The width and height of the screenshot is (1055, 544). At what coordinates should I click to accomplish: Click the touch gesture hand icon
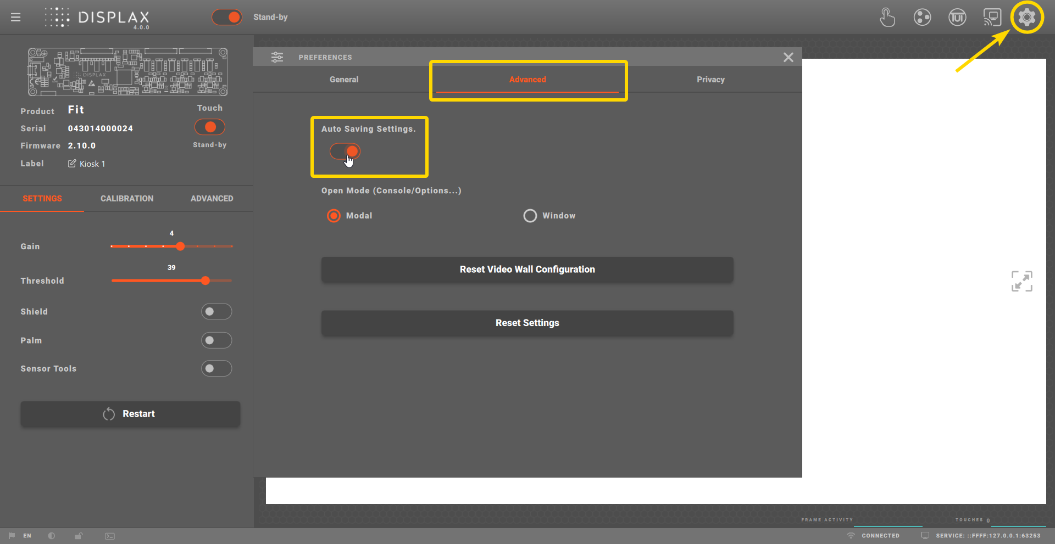click(887, 18)
